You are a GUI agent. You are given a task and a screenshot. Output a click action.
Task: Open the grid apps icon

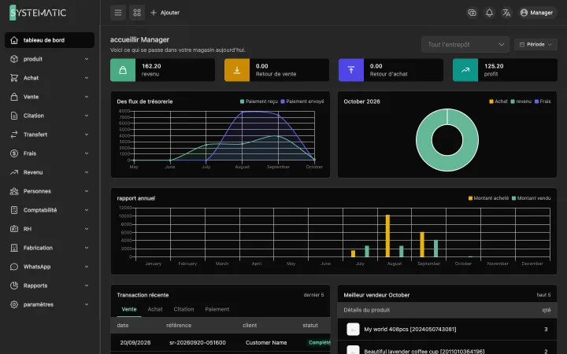pyautogui.click(x=137, y=13)
